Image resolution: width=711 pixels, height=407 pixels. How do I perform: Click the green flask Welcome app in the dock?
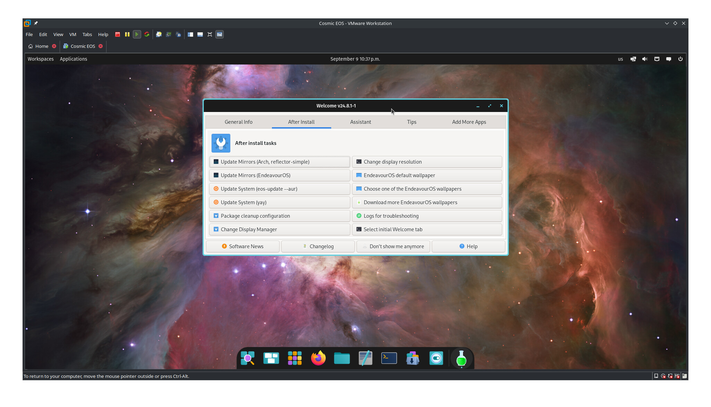[x=461, y=358]
